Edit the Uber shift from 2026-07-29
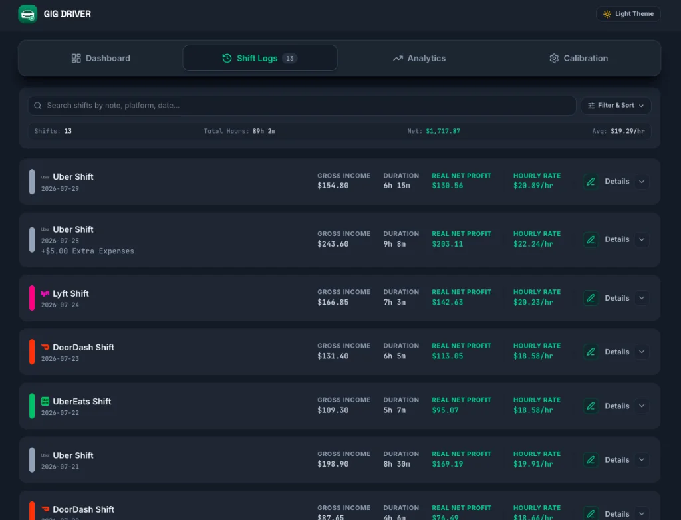Screen dimensions: 681x520 591,182
